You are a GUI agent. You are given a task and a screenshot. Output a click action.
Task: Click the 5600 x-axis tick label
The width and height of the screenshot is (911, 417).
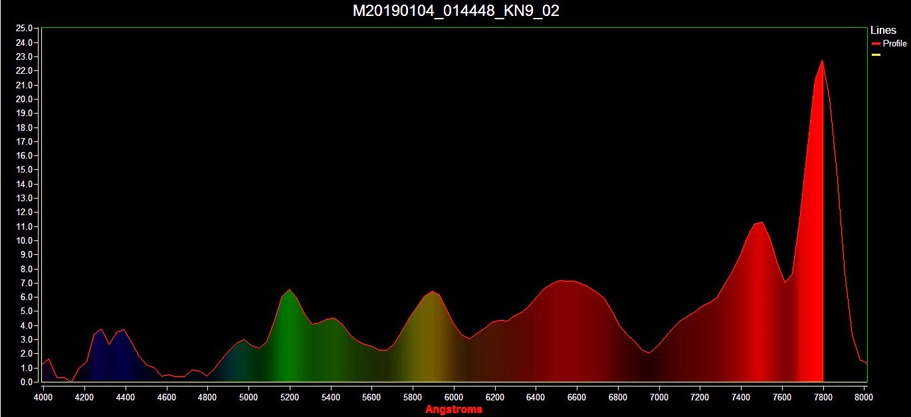click(x=372, y=396)
